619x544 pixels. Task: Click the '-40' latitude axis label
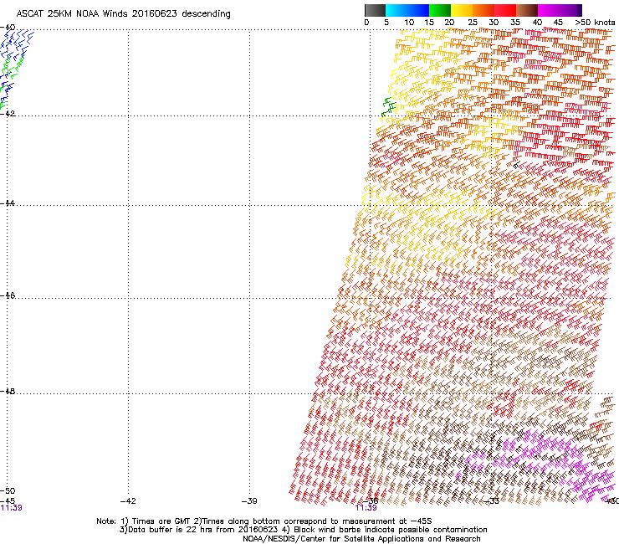click(x=8, y=28)
